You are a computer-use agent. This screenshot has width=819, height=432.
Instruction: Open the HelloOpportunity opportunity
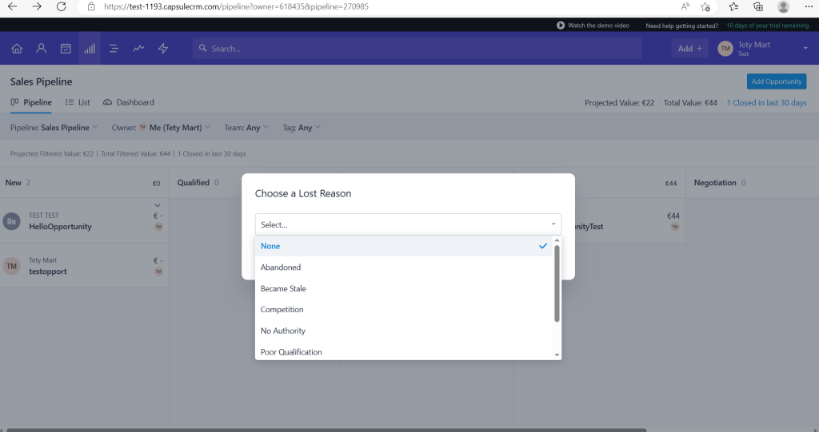60,227
